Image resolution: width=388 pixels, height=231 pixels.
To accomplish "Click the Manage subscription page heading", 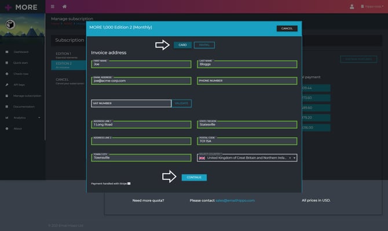I will tap(72, 19).
